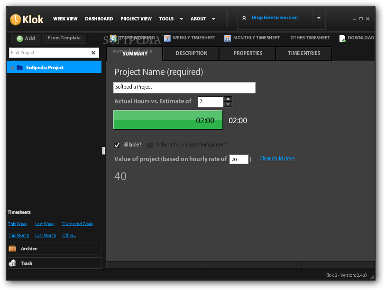Click Start Working in the toolbar
The image size is (385, 290).
(x=133, y=38)
